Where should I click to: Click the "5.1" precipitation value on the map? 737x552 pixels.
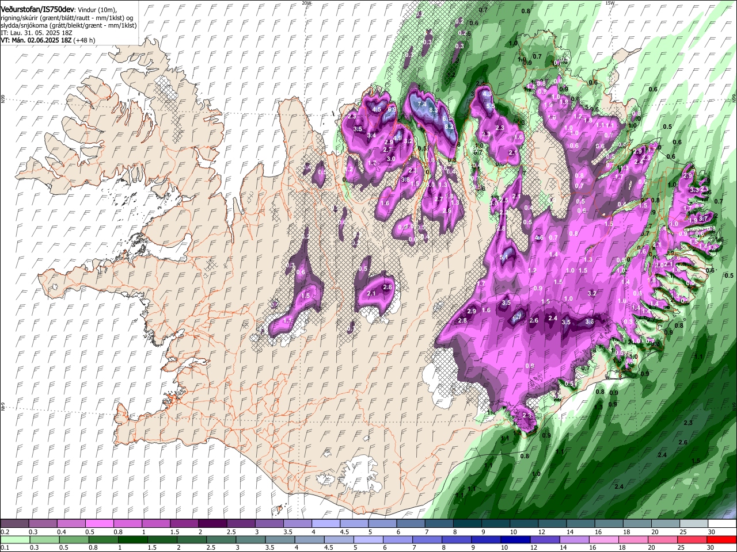504,257
